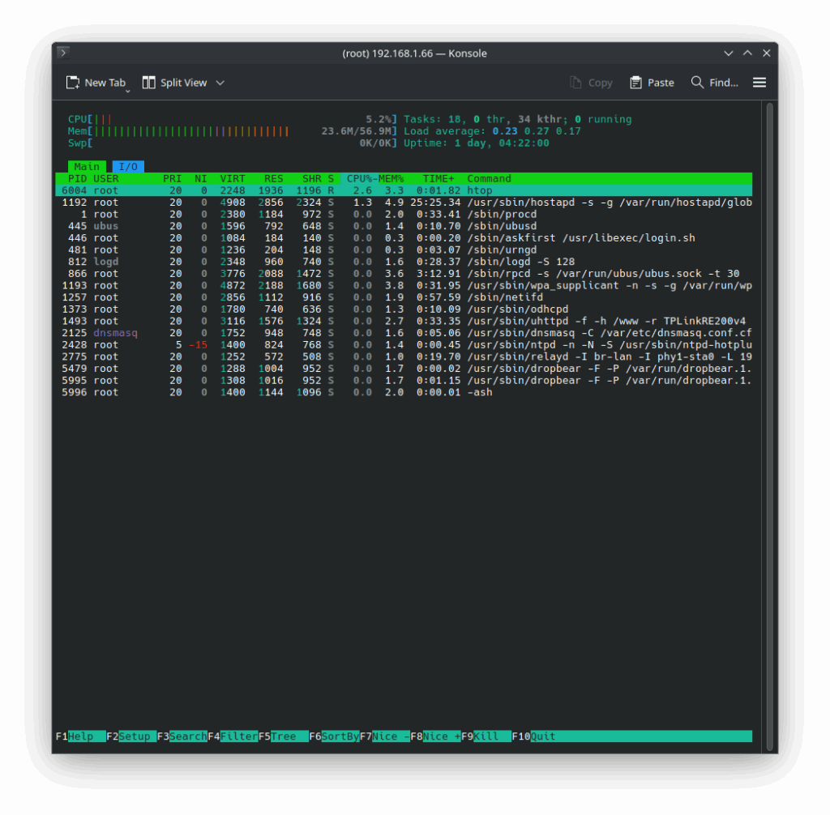Open F4 Filter in htop footer

pos(238,736)
